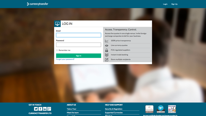Viewport: 206px width, 116px height.
Task: Click the currencytransfer logo in header
Action: 38,4
